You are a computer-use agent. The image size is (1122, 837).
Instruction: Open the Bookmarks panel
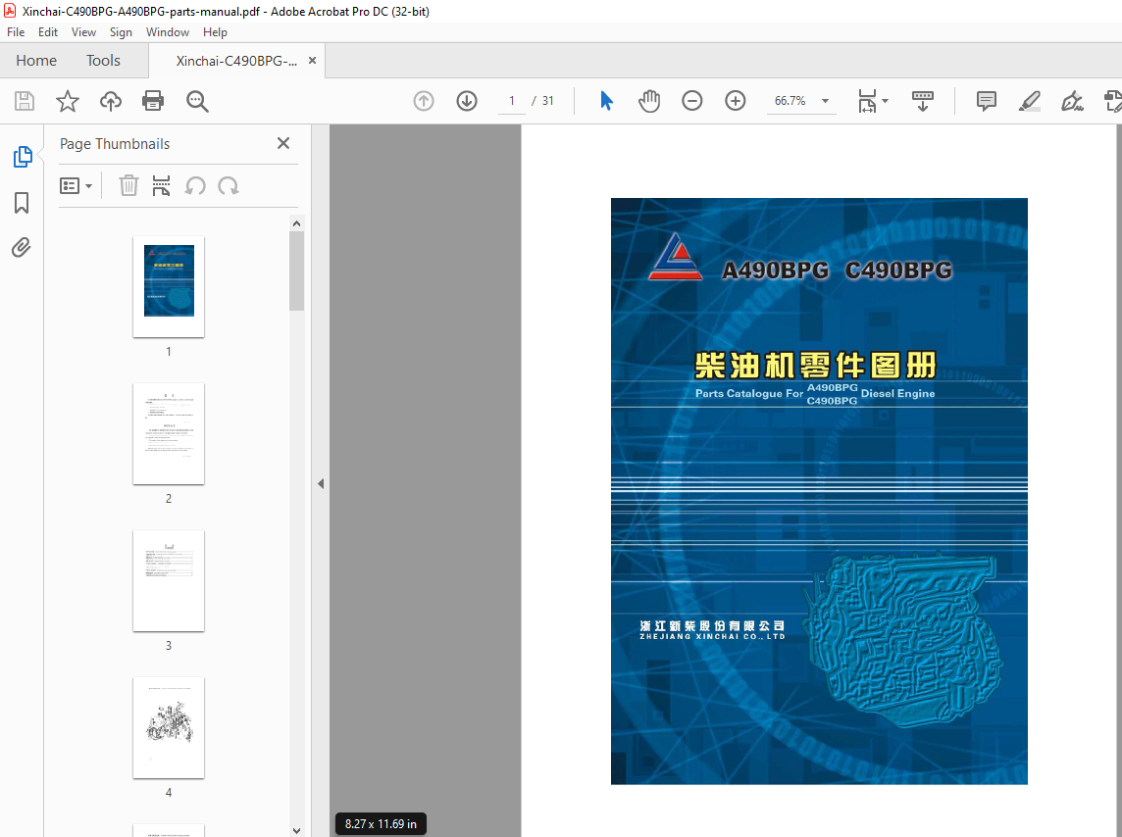click(x=22, y=202)
